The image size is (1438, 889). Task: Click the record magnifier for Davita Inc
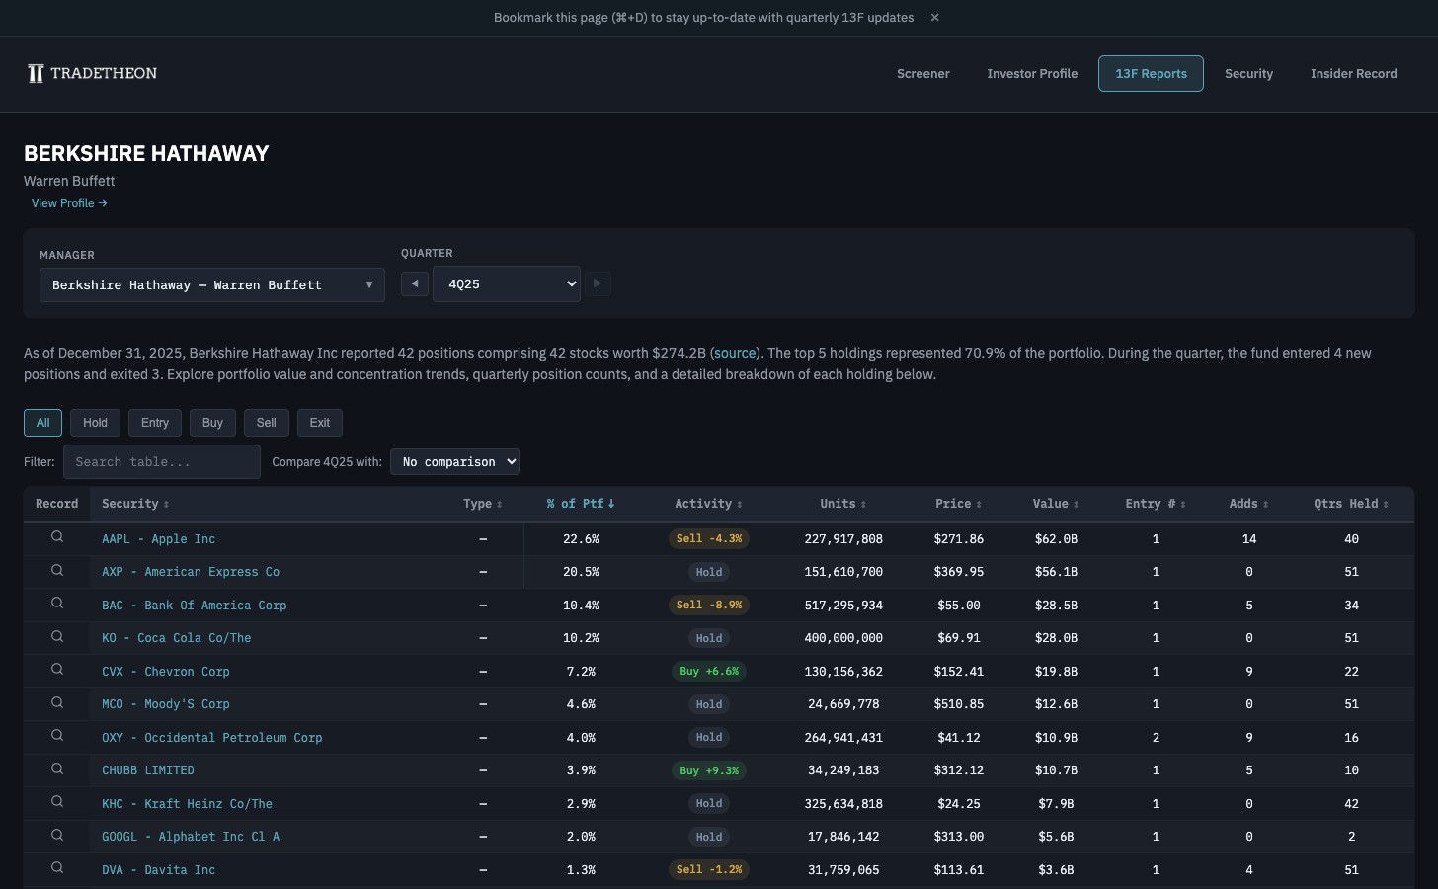57,868
